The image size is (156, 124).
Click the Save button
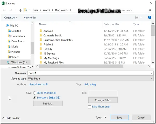tap(119, 118)
